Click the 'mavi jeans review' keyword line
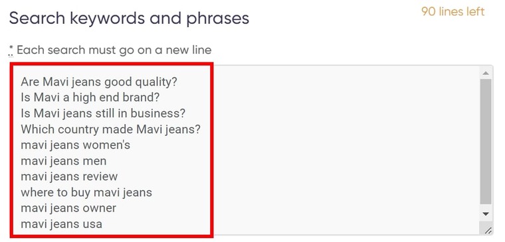Viewport: 505px width, 242px height. click(69, 176)
